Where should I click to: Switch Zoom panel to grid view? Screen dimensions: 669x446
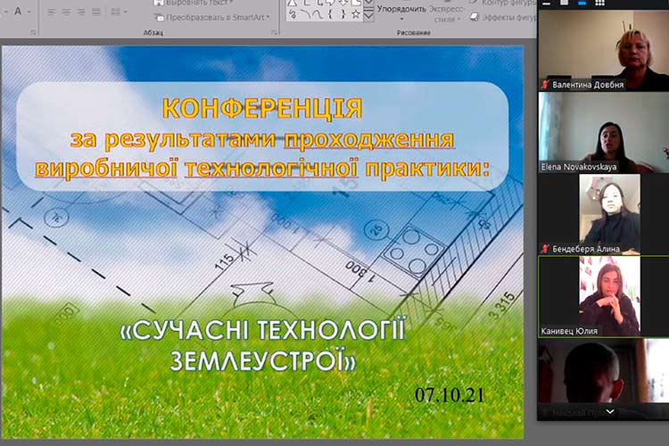pos(600,3)
